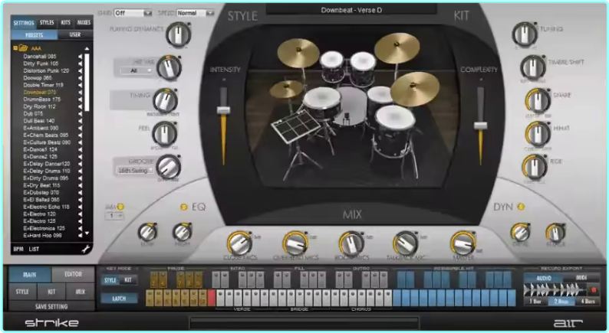The image size is (609, 333).
Task: Click the preset list scroll-up arrow
Action: tap(87, 49)
